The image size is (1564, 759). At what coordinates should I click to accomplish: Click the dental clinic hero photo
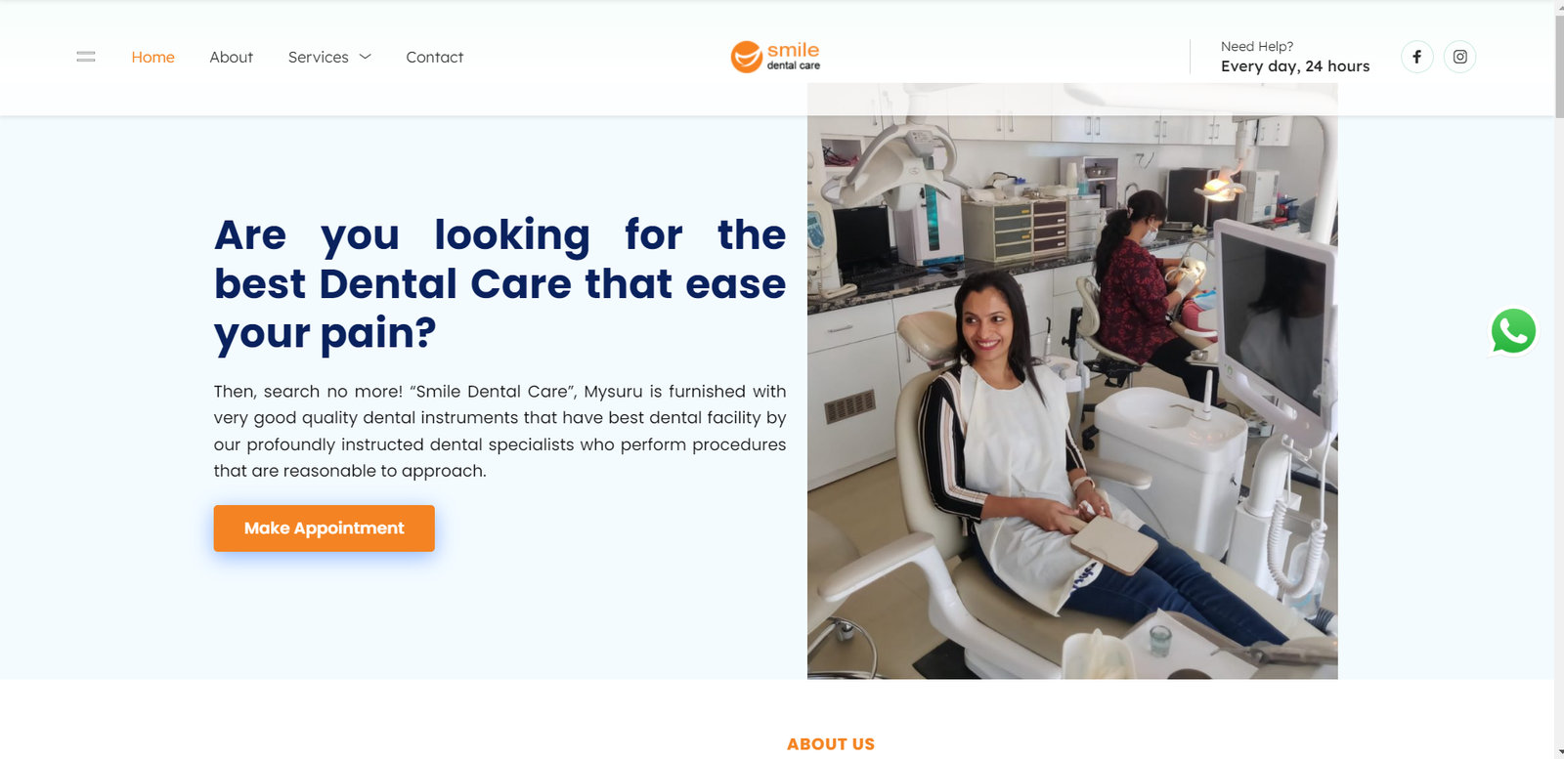pyautogui.click(x=1072, y=381)
